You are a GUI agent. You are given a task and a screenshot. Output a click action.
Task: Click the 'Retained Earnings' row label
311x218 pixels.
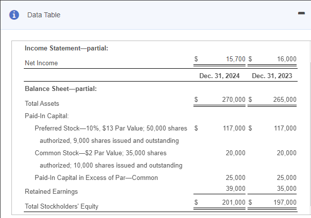(x=51, y=191)
